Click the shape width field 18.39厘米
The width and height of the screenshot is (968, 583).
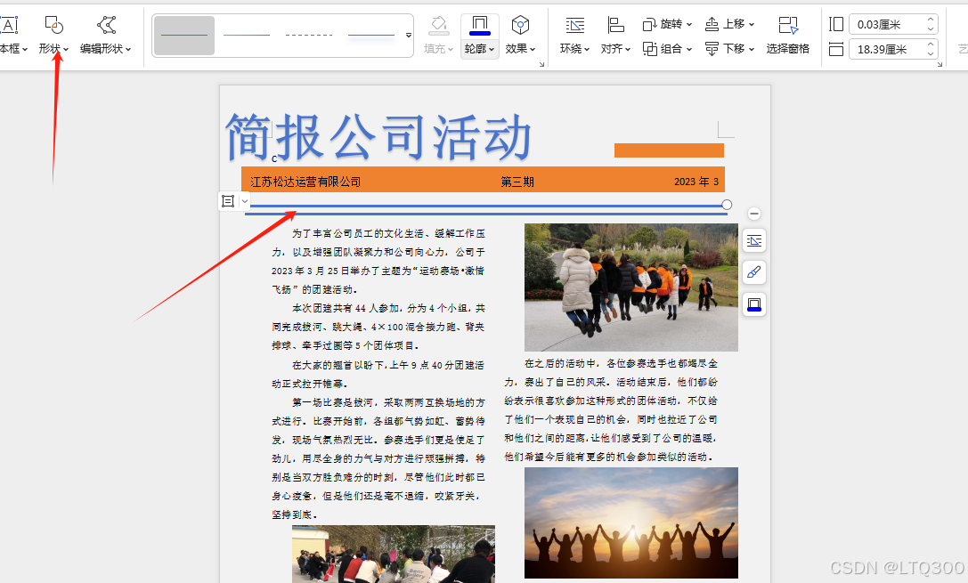(x=886, y=49)
